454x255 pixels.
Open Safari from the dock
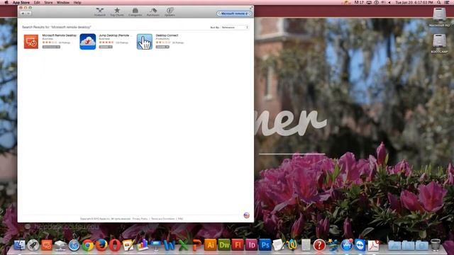tap(74, 245)
